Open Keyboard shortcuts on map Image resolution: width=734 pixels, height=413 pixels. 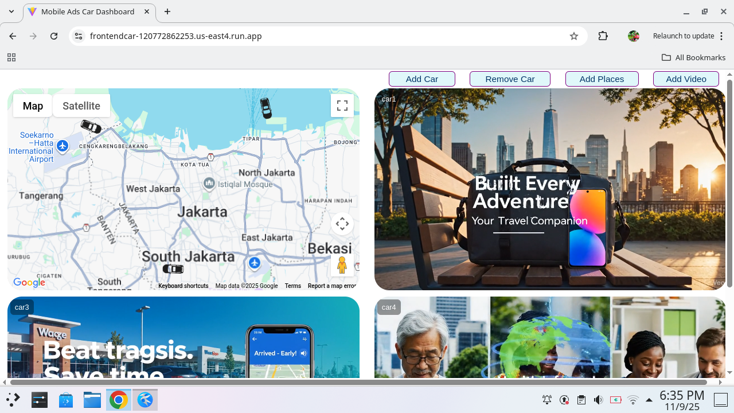[183, 286]
